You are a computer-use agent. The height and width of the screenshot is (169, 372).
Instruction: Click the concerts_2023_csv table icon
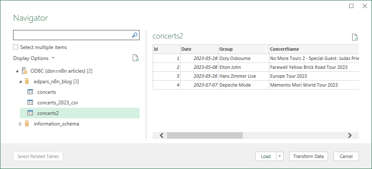[x=30, y=102]
